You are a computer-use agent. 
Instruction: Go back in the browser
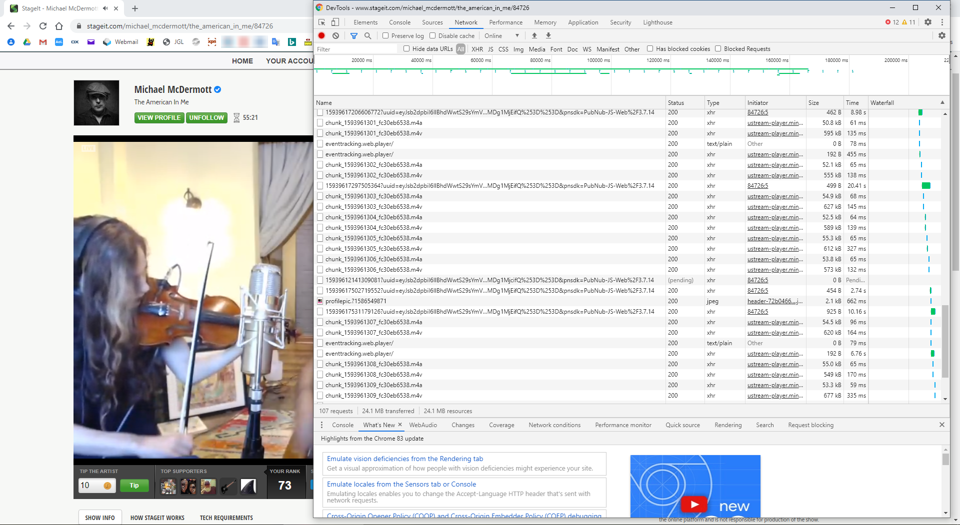[11, 26]
